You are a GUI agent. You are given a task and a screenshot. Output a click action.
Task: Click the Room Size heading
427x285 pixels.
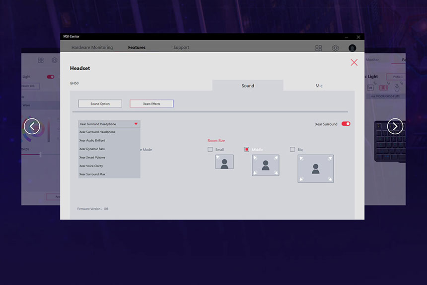(216, 141)
